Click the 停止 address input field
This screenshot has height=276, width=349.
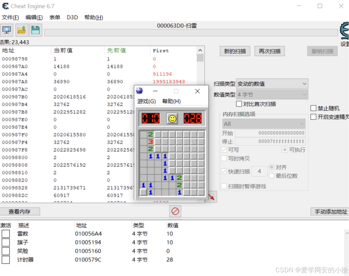270,141
